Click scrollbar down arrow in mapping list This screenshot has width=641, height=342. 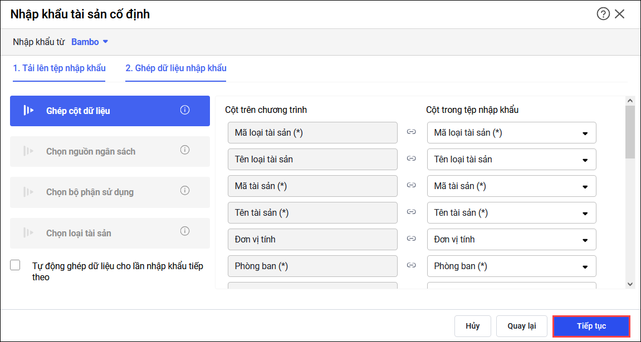(630, 284)
